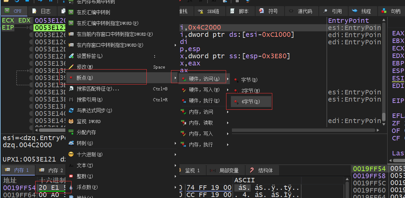Click the EIP register label in registers panel
The image size is (405, 198).
click(x=398, y=101)
